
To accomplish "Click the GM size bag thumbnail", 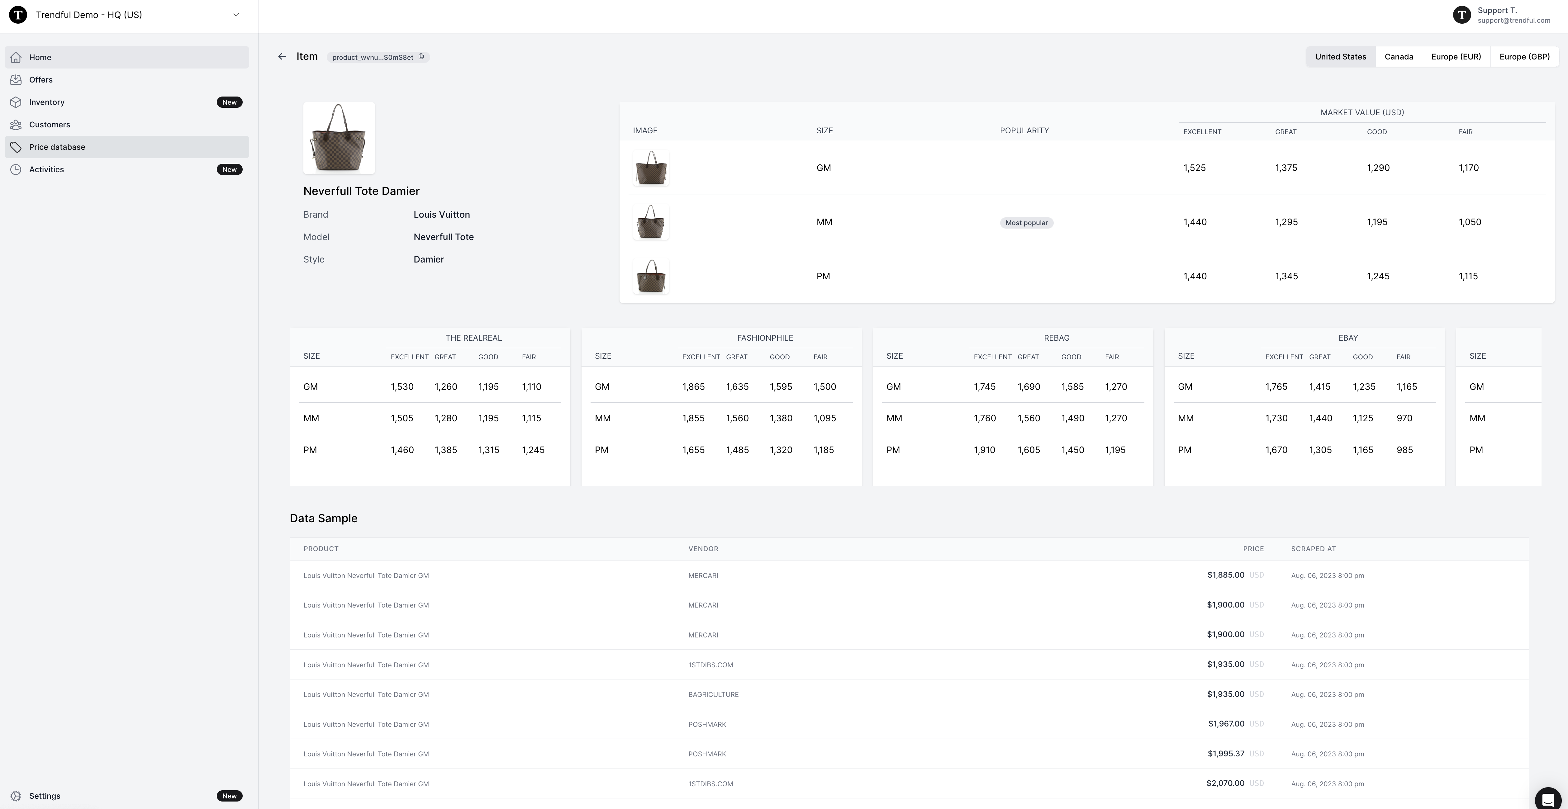I will click(651, 168).
